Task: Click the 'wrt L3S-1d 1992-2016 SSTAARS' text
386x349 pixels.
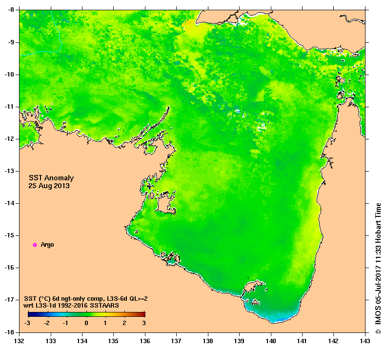Action: click(71, 306)
